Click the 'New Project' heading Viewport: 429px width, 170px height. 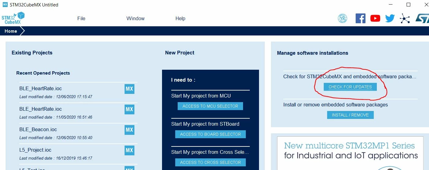(180, 53)
